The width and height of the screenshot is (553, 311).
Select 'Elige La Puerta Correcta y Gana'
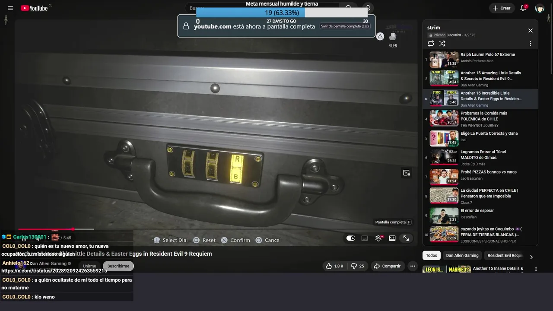tap(480, 139)
